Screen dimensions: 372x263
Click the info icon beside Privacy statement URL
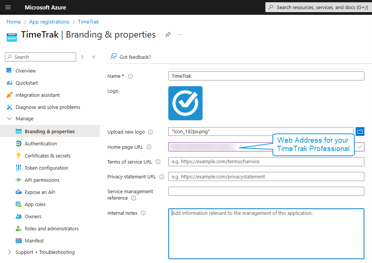[x=162, y=177]
